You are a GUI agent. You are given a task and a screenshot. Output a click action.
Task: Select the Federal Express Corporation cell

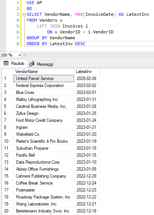pyautogui.click(x=44, y=85)
